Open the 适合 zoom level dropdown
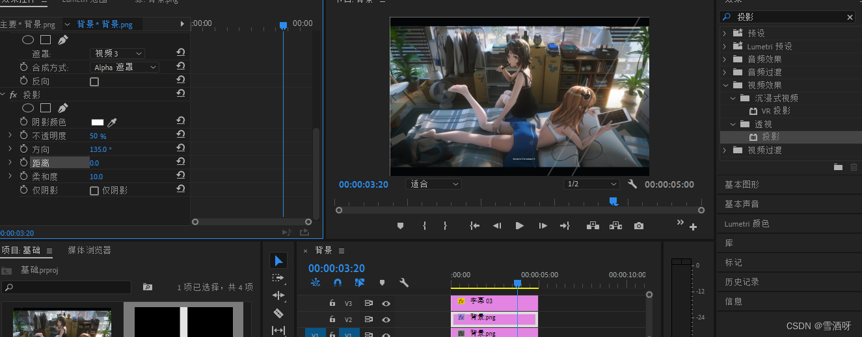The width and height of the screenshot is (862, 337). coord(433,184)
